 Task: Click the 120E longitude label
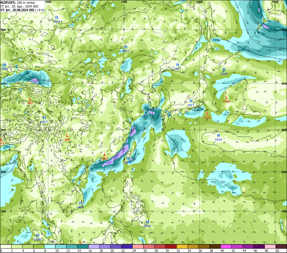(124, 2)
